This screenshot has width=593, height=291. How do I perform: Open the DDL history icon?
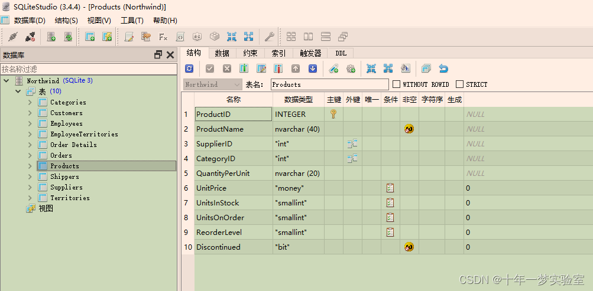coord(146,37)
